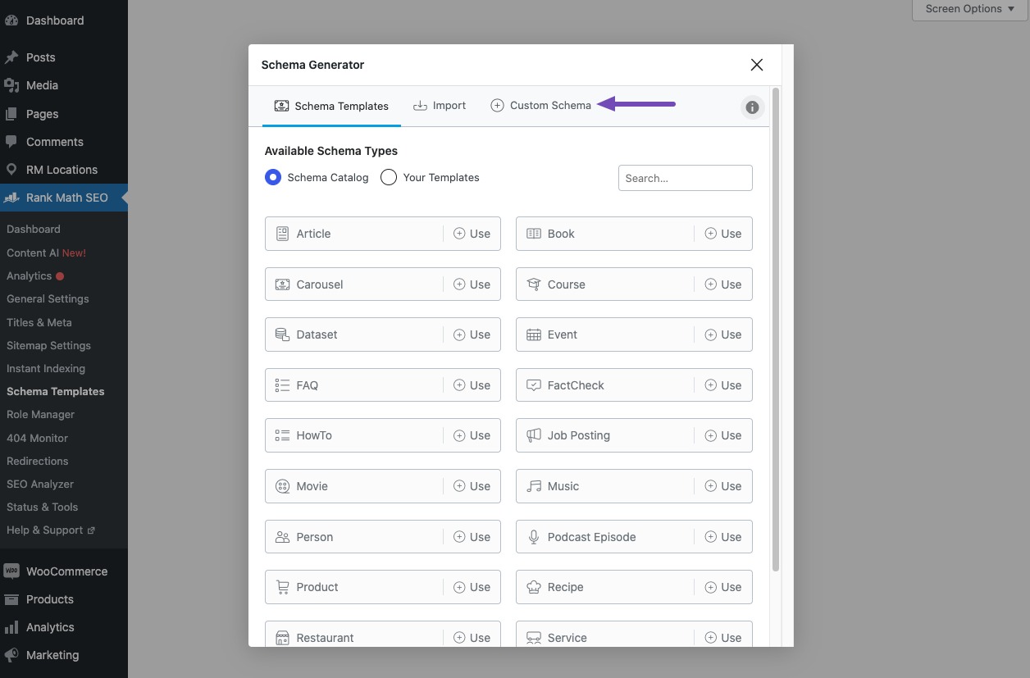Click the Rank Math SEO sidebar icon

coord(11,198)
